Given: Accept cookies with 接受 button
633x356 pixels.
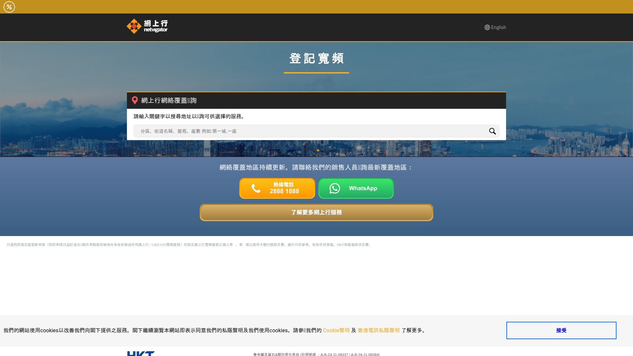Looking at the screenshot, I should [x=561, y=330].
